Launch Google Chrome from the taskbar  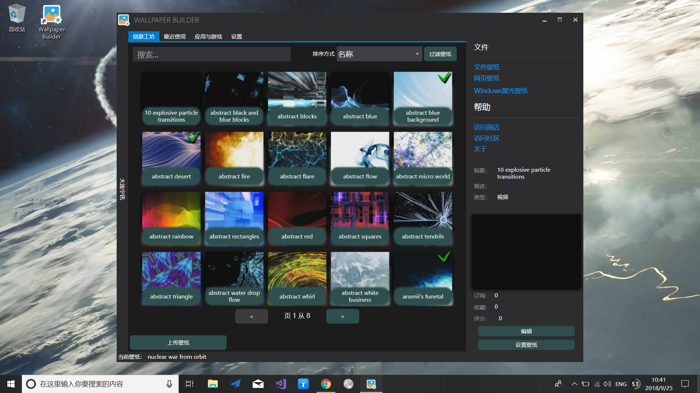point(326,384)
